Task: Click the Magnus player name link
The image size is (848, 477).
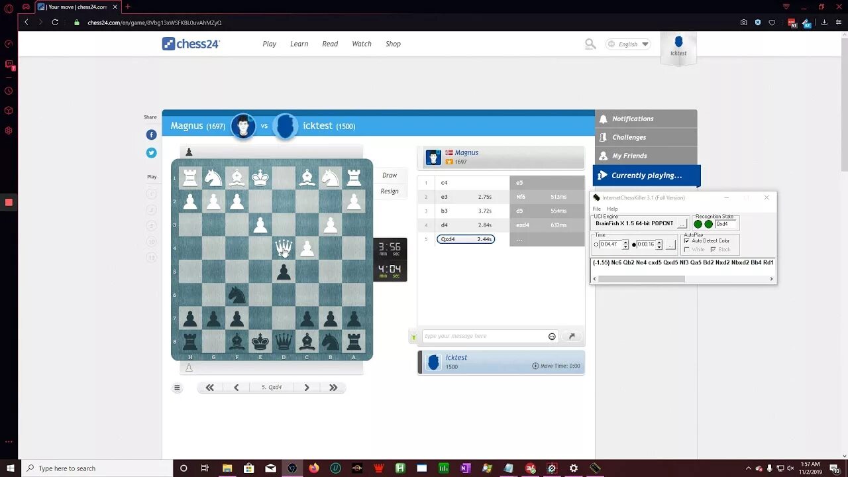Action: pyautogui.click(x=466, y=152)
